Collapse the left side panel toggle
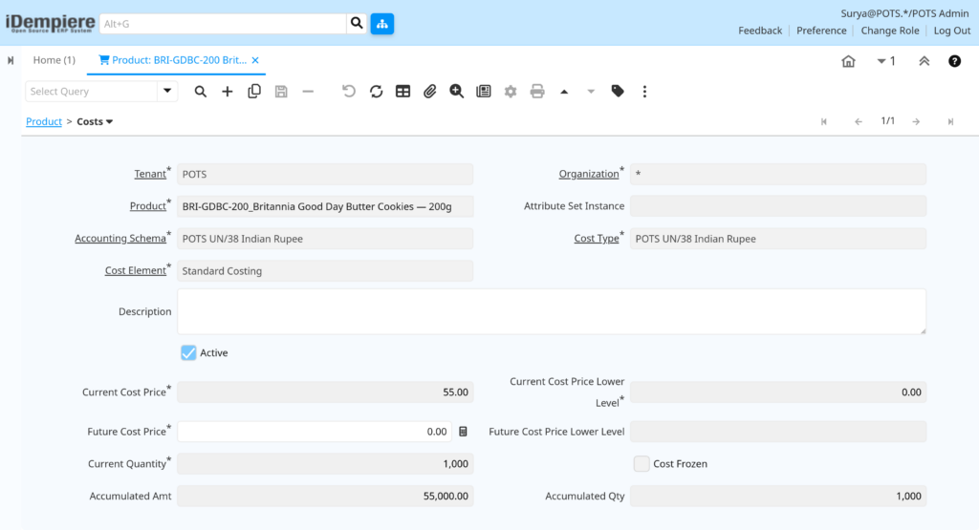Image resolution: width=979 pixels, height=530 pixels. point(11,60)
